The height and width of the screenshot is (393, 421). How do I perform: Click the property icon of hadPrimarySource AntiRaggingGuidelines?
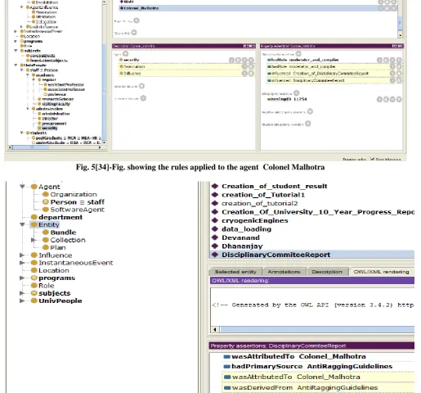tap(227, 367)
